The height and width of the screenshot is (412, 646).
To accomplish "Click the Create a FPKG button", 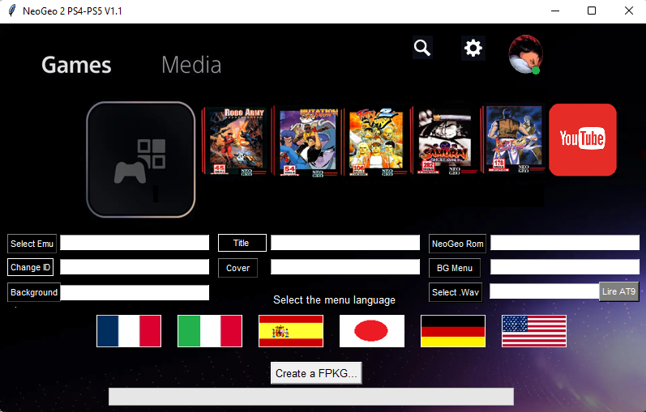I will click(316, 373).
